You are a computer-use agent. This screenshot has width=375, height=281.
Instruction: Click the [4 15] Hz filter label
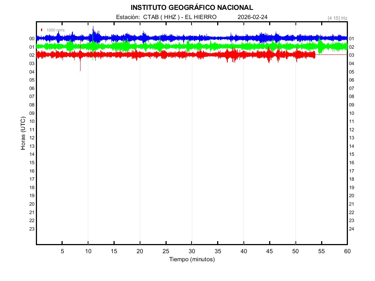[x=337, y=18]
